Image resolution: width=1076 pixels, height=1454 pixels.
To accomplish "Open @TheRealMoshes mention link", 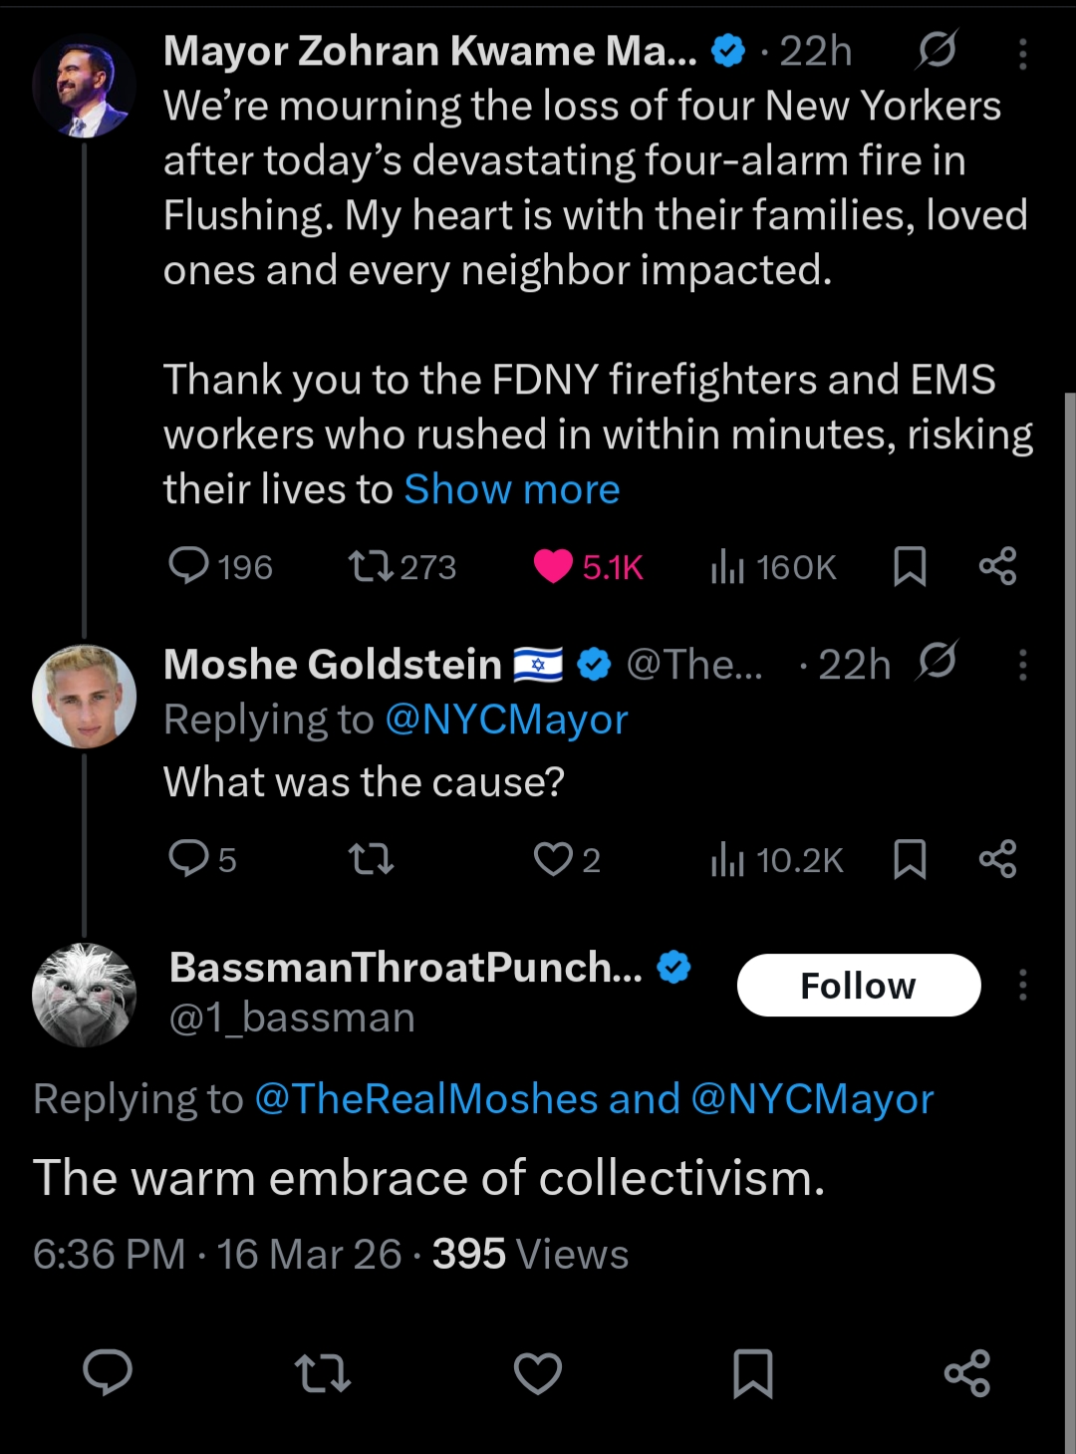I will click(427, 1098).
